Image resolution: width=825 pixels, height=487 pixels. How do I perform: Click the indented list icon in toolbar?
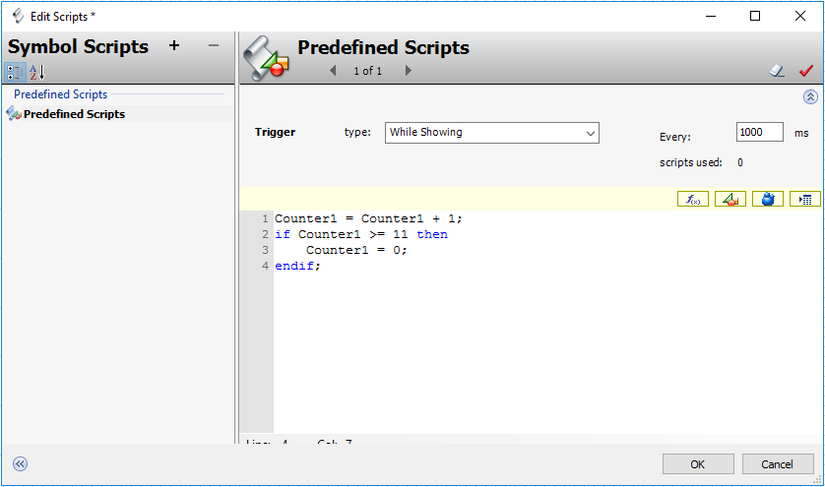click(804, 200)
